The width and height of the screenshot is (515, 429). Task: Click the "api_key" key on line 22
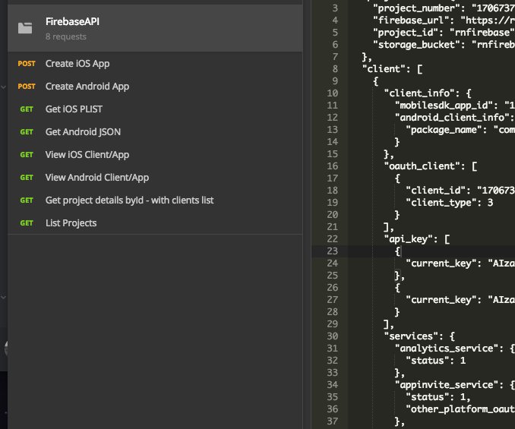409,239
